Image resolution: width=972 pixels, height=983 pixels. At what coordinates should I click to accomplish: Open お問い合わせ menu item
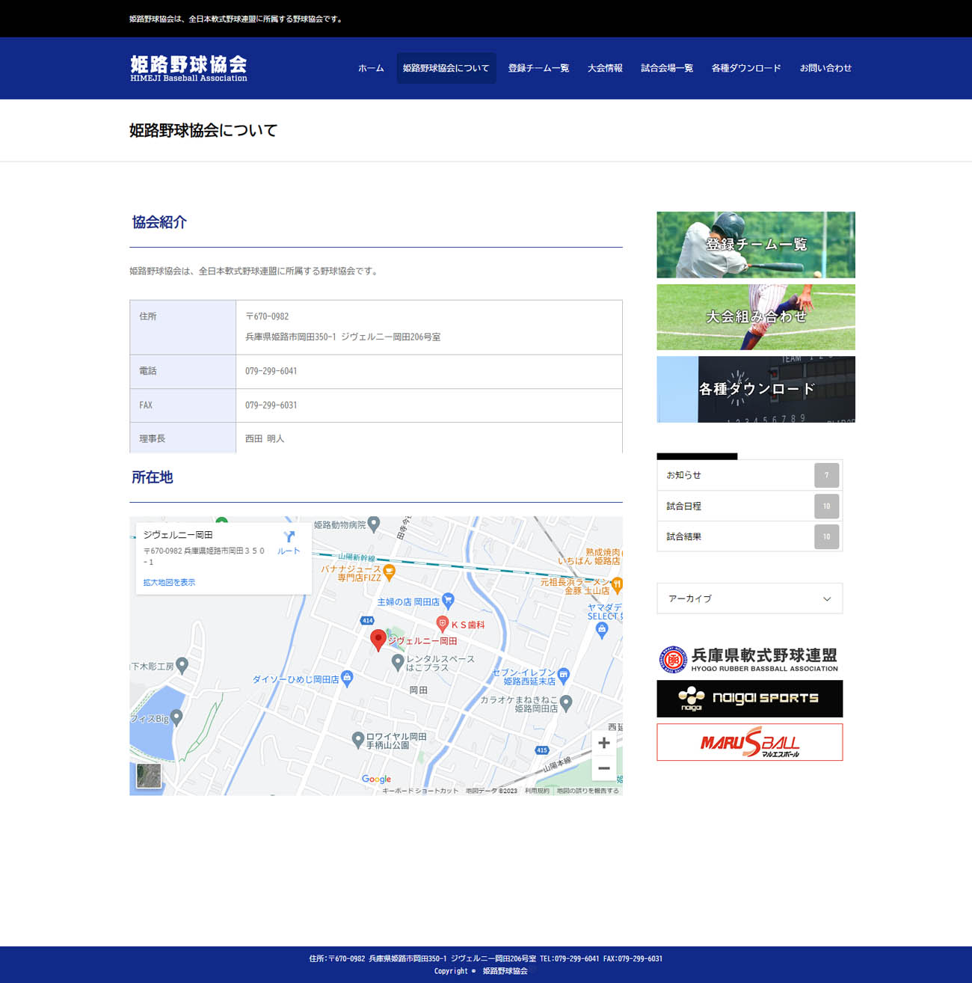click(825, 68)
